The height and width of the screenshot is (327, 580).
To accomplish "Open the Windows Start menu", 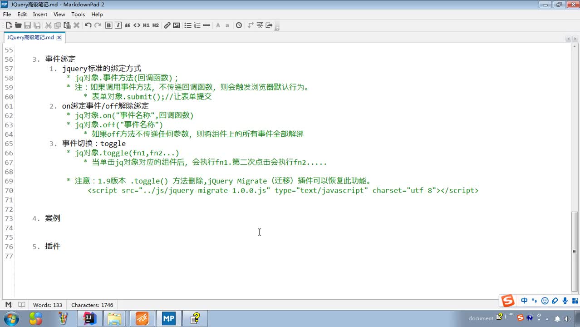I will click(11, 318).
